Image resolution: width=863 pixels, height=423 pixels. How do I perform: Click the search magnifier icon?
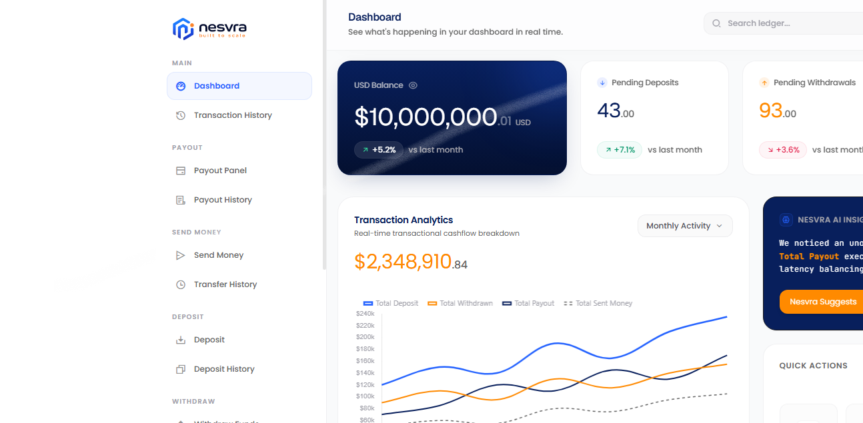pos(717,23)
